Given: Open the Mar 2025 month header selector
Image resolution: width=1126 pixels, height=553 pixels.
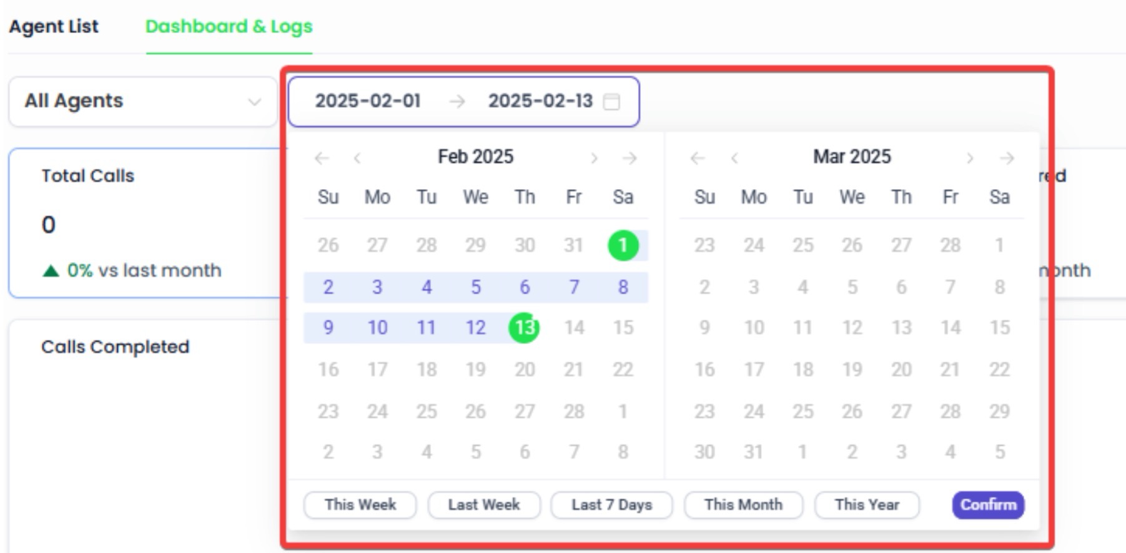Looking at the screenshot, I should (852, 157).
